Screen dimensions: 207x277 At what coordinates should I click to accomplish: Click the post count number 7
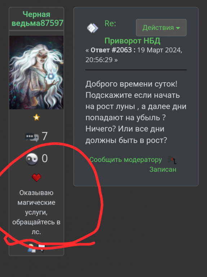pos(45,136)
